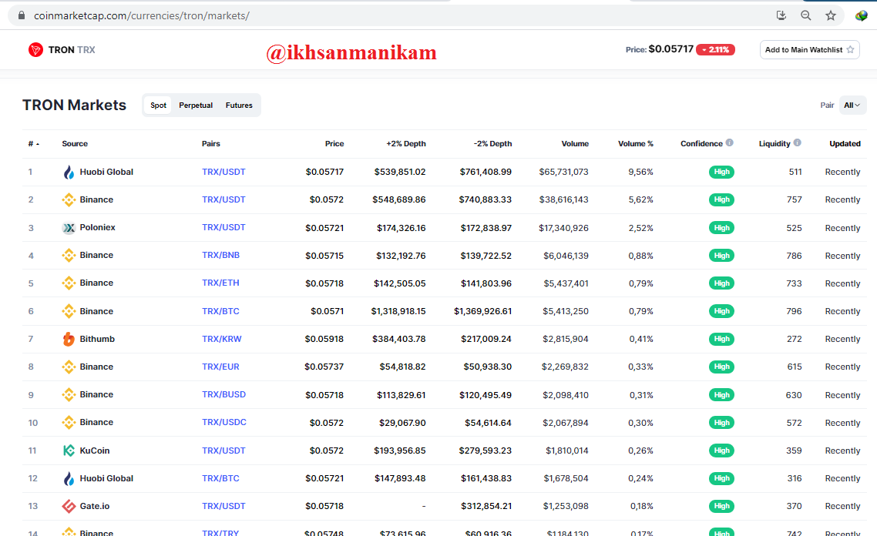Viewport: 877px width, 536px height.
Task: Click the Binance logo in row 9
Action: [x=69, y=394]
